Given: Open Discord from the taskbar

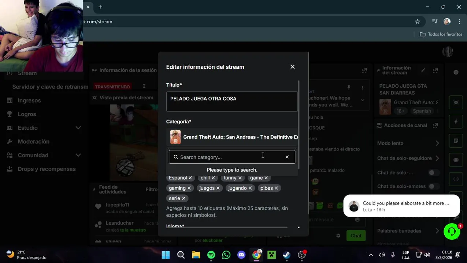Looking at the screenshot, I should click(x=241, y=255).
